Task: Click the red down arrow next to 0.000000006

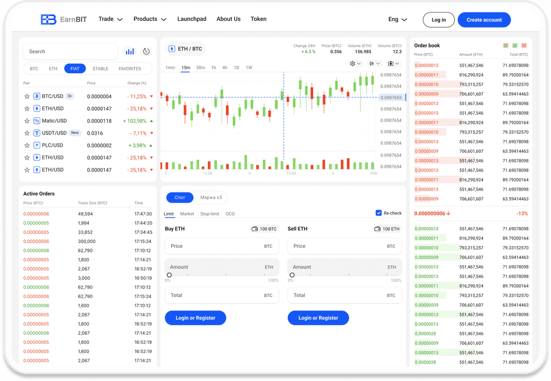Action: 449,213
